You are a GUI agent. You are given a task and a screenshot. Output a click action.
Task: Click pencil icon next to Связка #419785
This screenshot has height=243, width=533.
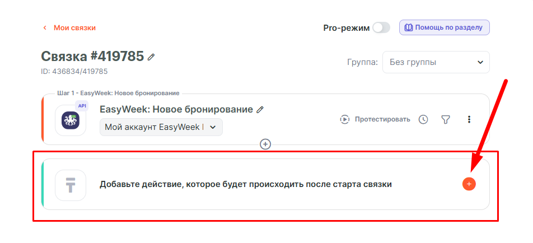151,57
